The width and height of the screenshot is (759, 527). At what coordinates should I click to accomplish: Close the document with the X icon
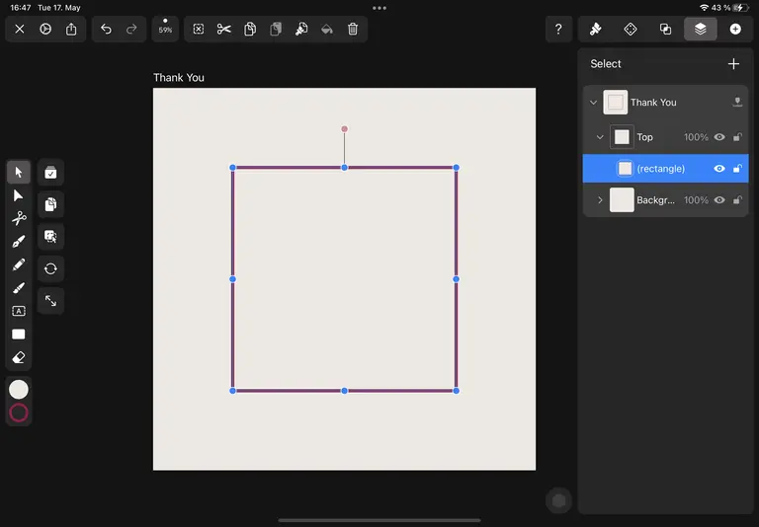[20, 29]
